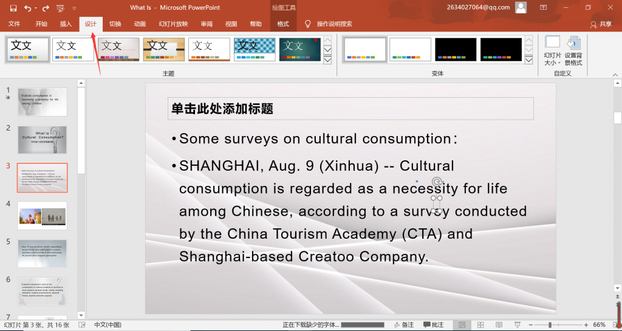The height and width of the screenshot is (331, 622).
Task: Select slide 1 thumbnail
Action: pos(43,102)
